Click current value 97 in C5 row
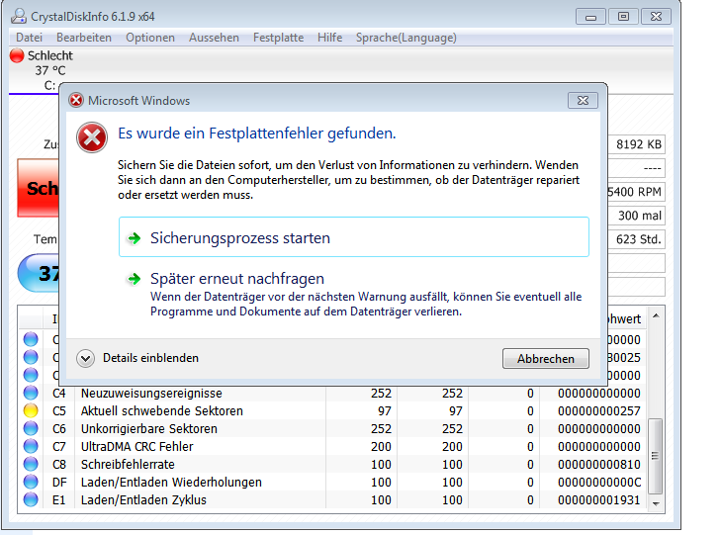The image size is (721, 535). [385, 411]
